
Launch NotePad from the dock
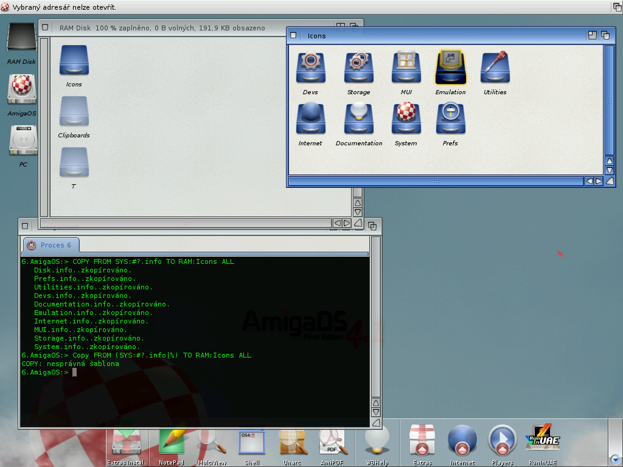click(172, 442)
